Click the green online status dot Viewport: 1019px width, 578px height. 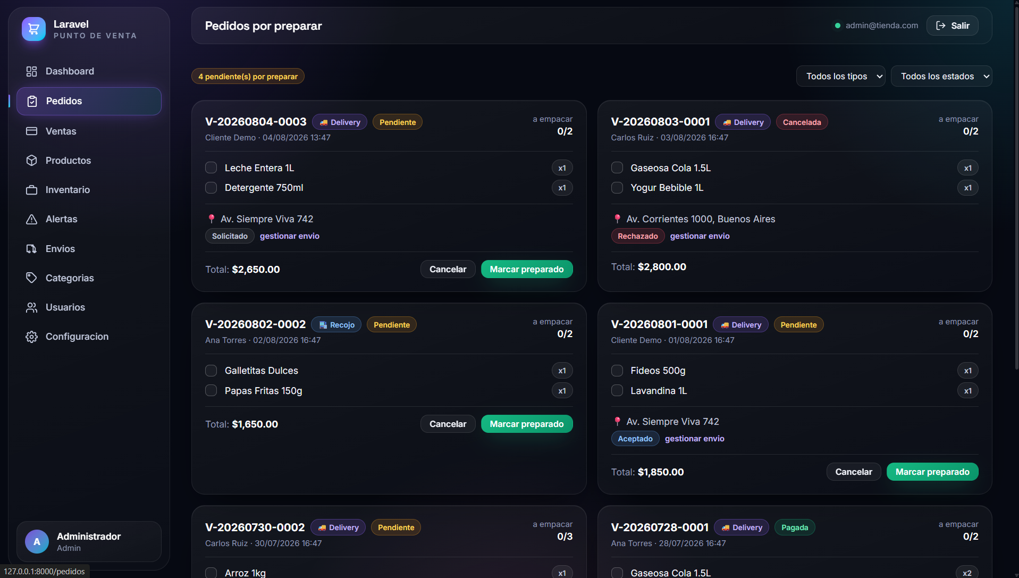click(838, 26)
